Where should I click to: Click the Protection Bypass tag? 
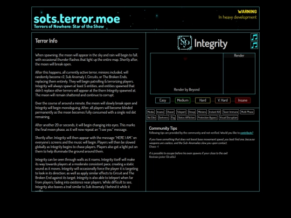point(207,117)
